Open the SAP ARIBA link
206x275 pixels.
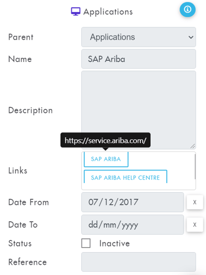tap(106, 159)
